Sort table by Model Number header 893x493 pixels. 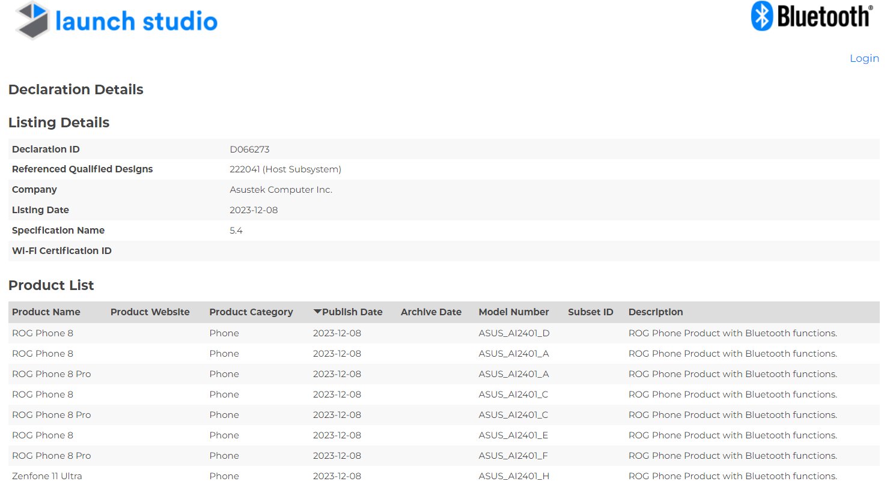[x=513, y=312]
